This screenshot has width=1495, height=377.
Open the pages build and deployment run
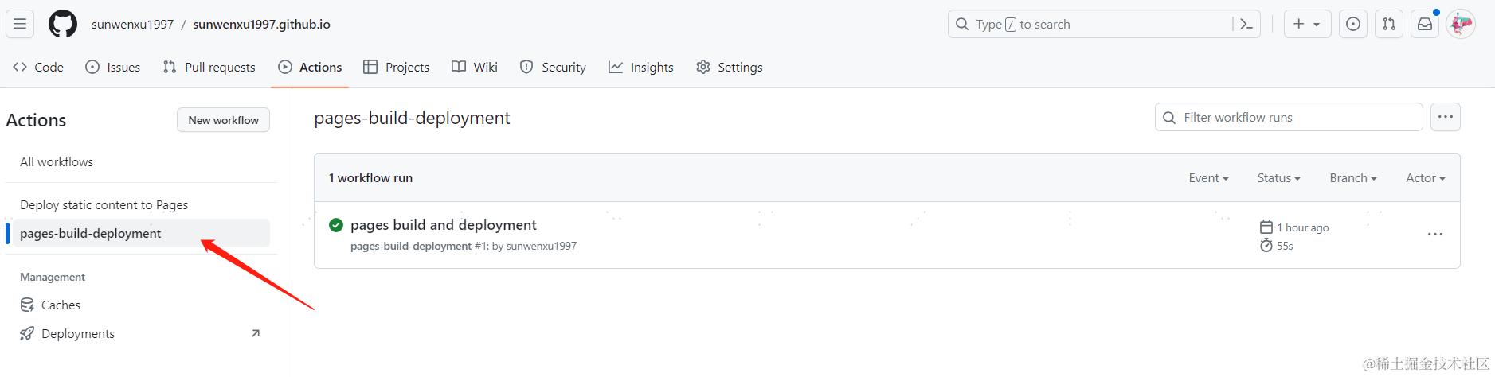pyautogui.click(x=444, y=225)
